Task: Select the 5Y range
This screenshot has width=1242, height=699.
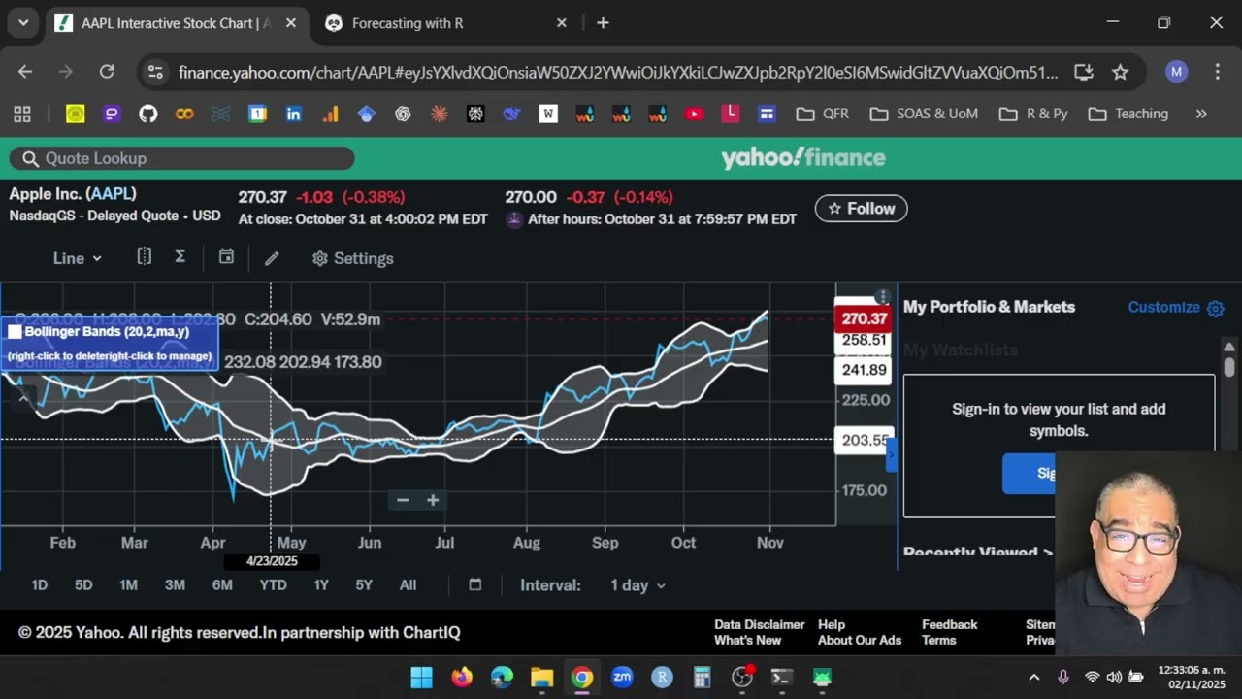Action: tap(364, 585)
